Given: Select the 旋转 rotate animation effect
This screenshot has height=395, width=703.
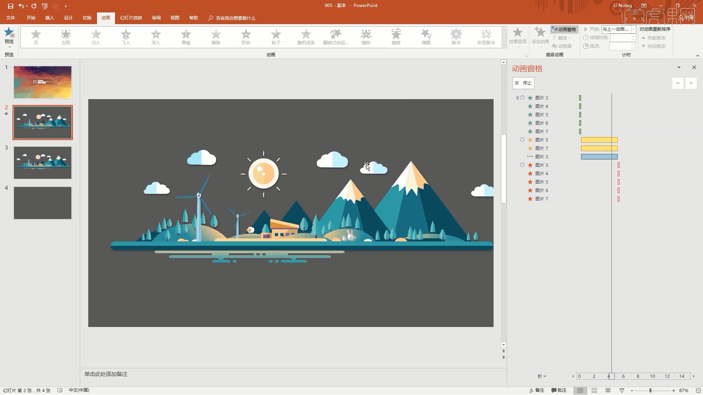Looking at the screenshot, I should point(396,37).
